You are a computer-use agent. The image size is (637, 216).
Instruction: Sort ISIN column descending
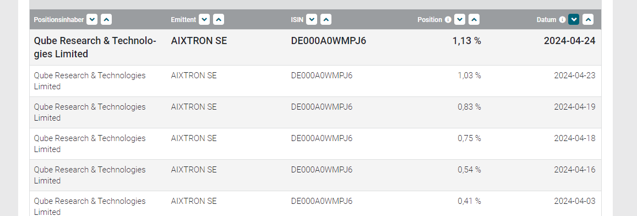pyautogui.click(x=312, y=19)
